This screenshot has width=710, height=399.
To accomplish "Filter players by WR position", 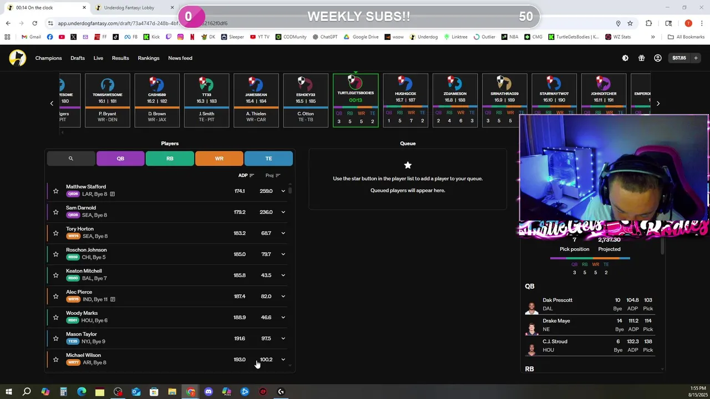I will click(219, 158).
